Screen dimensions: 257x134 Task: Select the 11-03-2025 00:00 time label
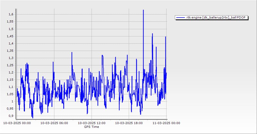(x=166, y=123)
